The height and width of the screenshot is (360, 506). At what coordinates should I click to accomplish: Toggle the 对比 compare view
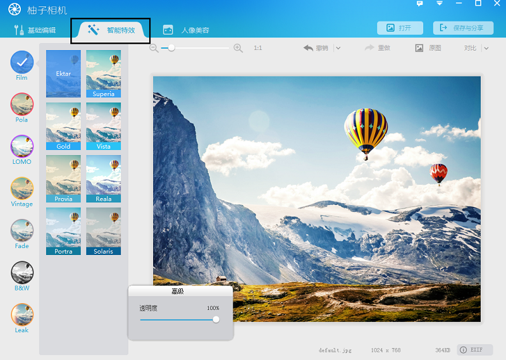(470, 48)
